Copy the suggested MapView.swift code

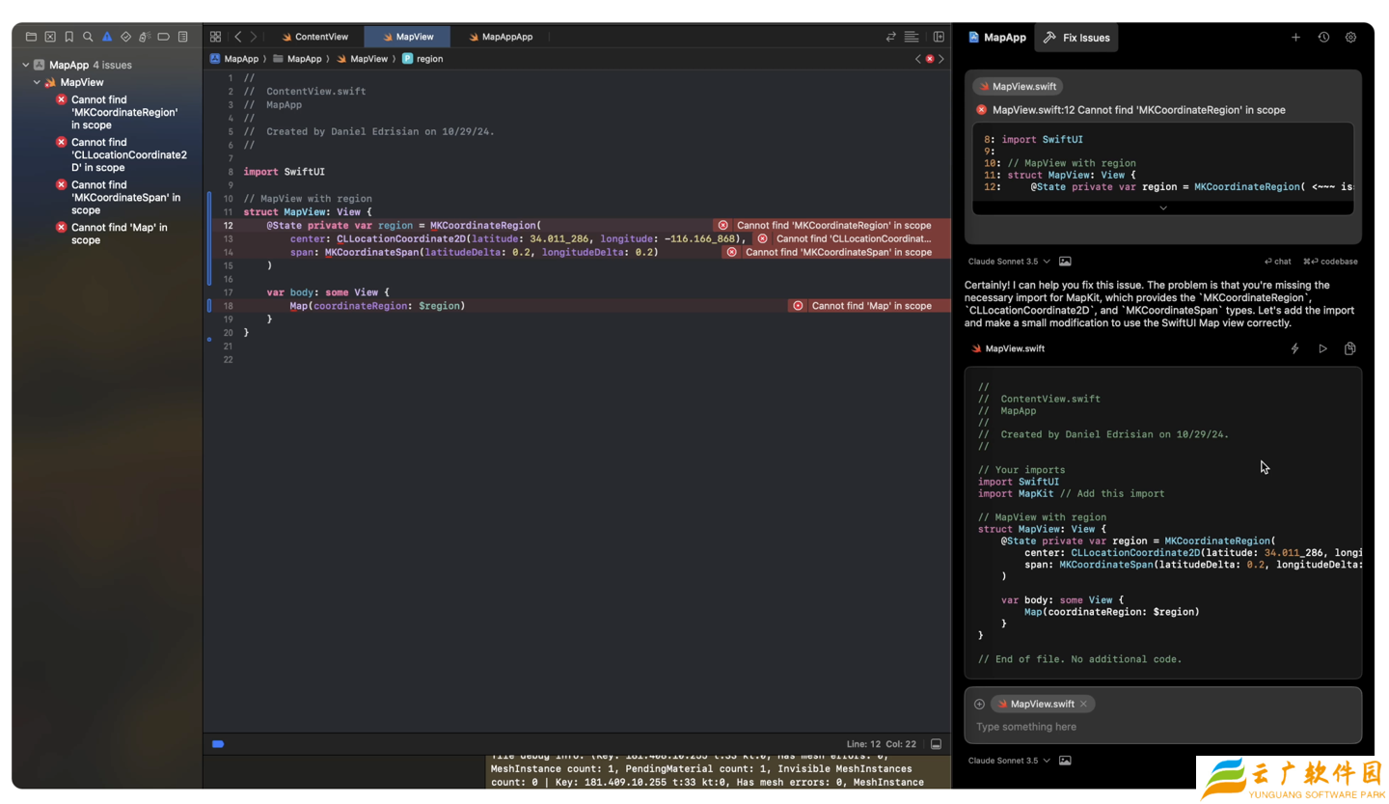coord(1350,348)
